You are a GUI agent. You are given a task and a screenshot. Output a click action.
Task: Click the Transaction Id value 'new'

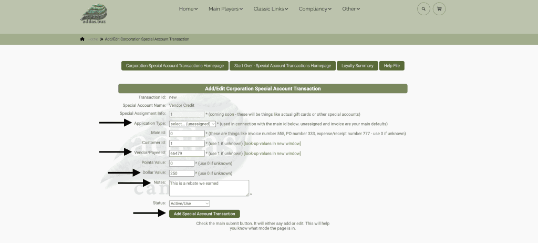pyautogui.click(x=173, y=97)
